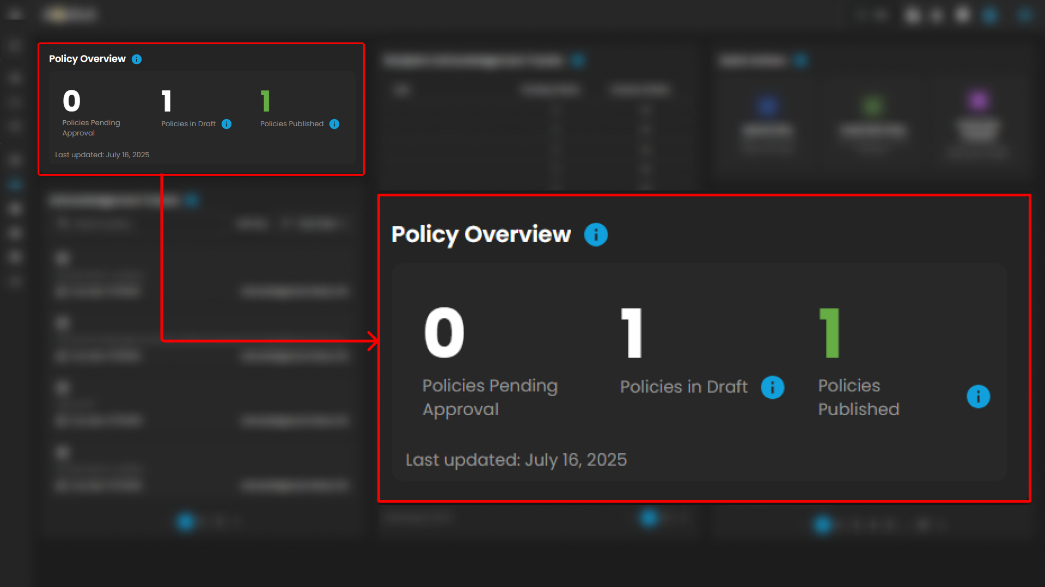
Task: Click info icon next to small Policies in Draft
Action: coord(227,124)
